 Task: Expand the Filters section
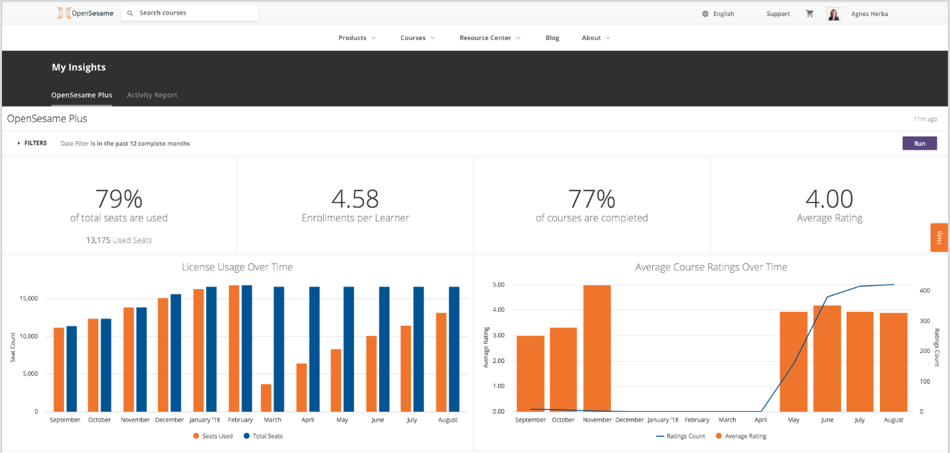[32, 143]
